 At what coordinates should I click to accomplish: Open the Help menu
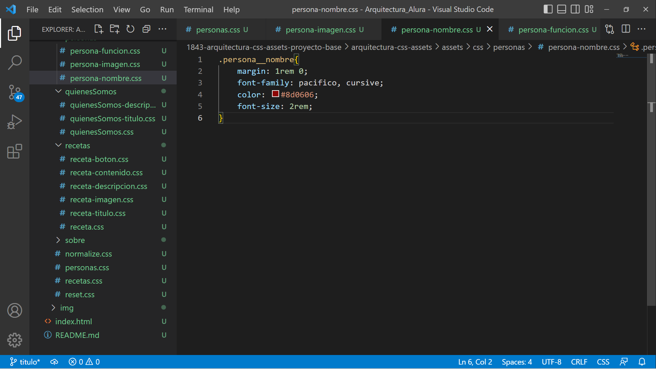coord(231,9)
